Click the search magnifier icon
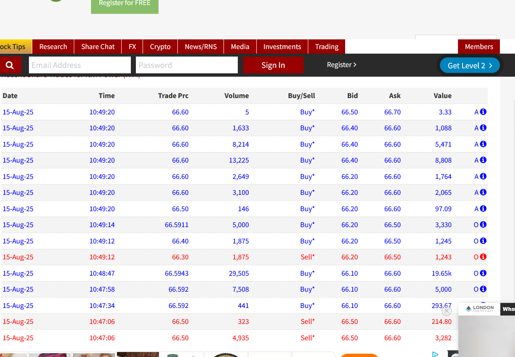Image resolution: width=515 pixels, height=357 pixels. [10, 65]
